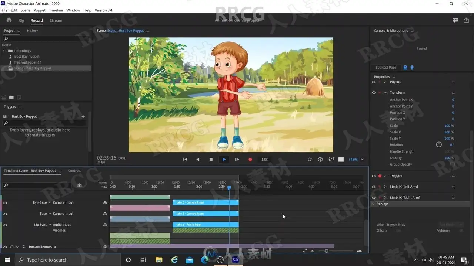The image size is (474, 266).
Task: Click the zoom out timeline mountain icon
Action: coord(312,251)
